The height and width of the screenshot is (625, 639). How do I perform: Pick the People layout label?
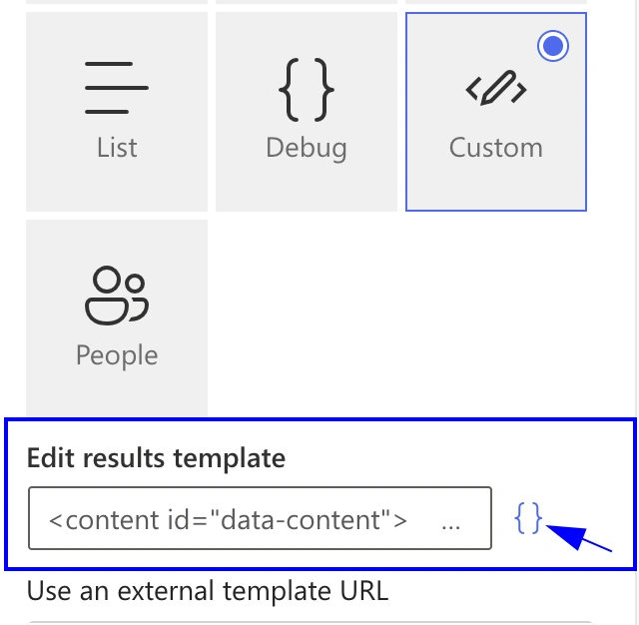click(x=117, y=355)
